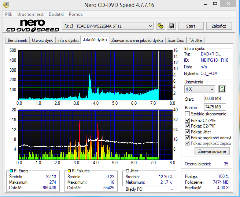Image resolution: width=240 pixels, height=197 pixels.
Task: Click the disc type value DVD+R DL
Action: tap(211, 54)
